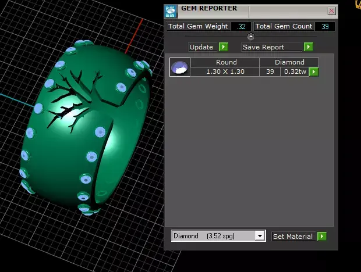Collapse the panel using the round arrow handle
361x272 pixels.
(x=251, y=37)
